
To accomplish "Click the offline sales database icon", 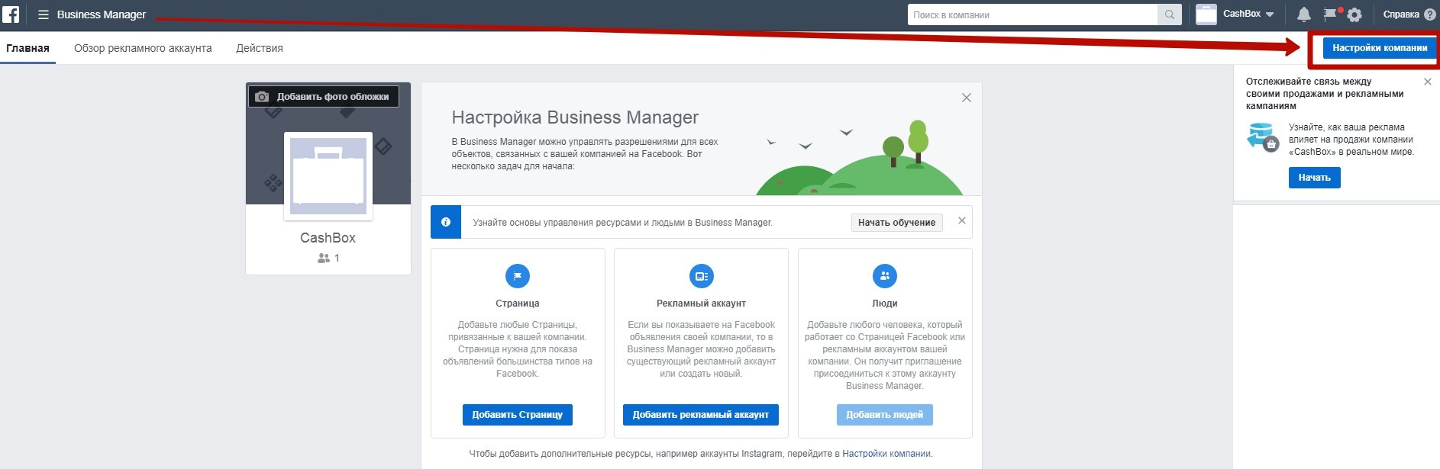I will [x=1262, y=137].
